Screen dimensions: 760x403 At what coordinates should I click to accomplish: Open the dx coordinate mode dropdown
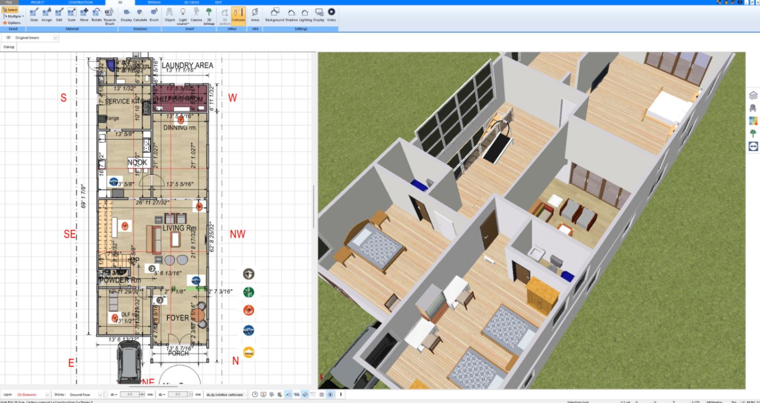coord(114,395)
